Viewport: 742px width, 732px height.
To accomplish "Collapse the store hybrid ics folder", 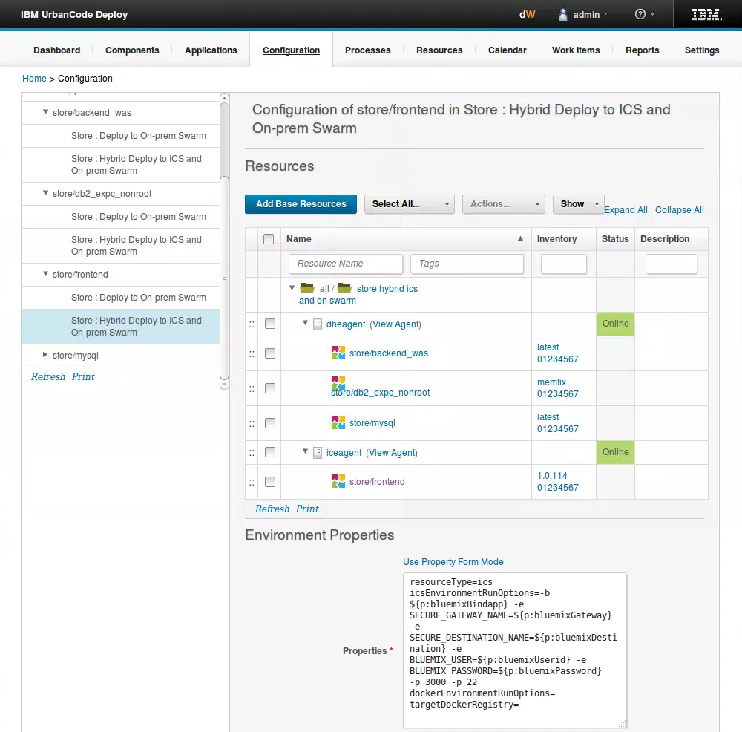I will point(292,288).
